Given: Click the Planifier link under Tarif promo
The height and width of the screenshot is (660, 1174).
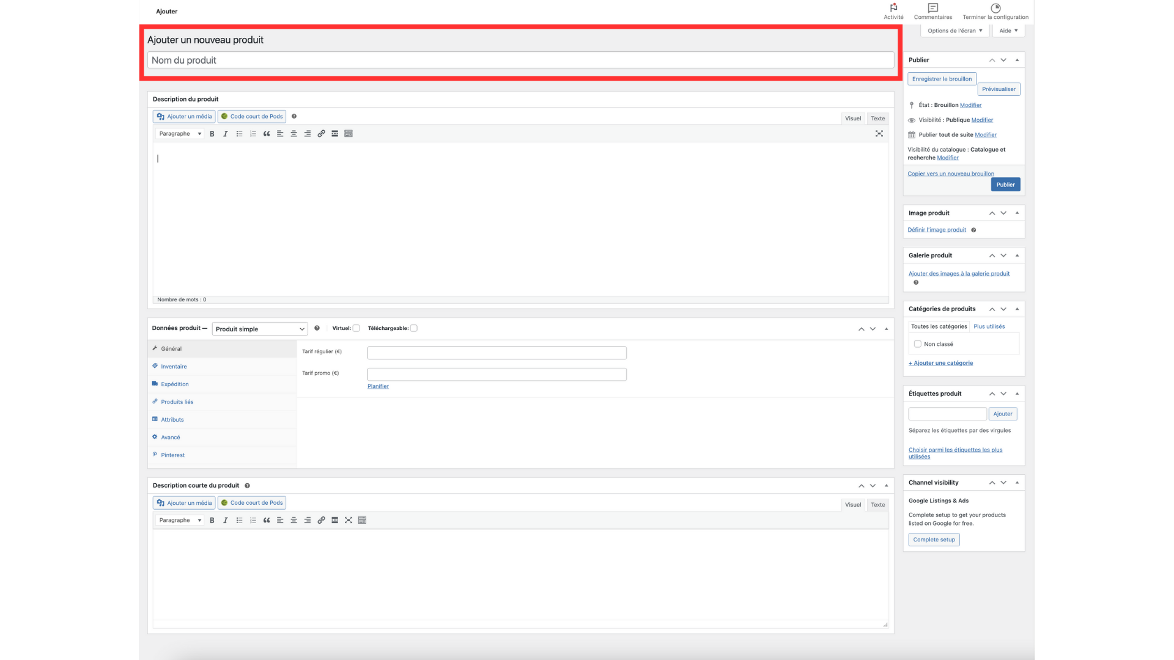Looking at the screenshot, I should pos(378,386).
